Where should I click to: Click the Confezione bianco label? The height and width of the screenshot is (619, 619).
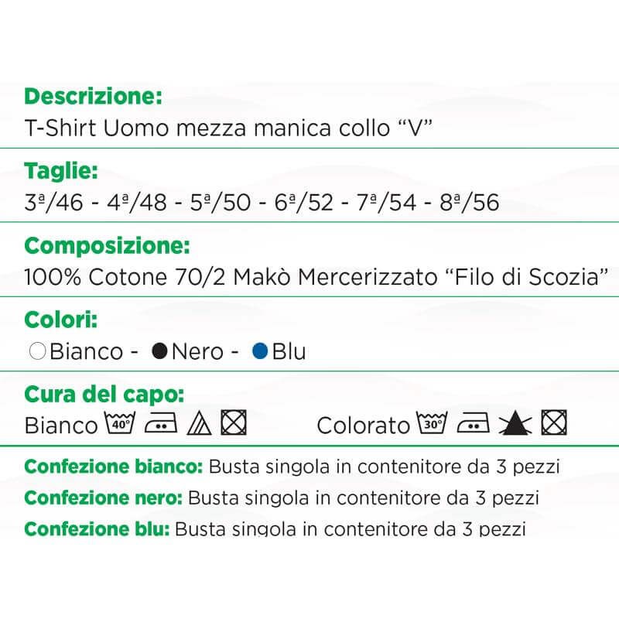point(114,467)
